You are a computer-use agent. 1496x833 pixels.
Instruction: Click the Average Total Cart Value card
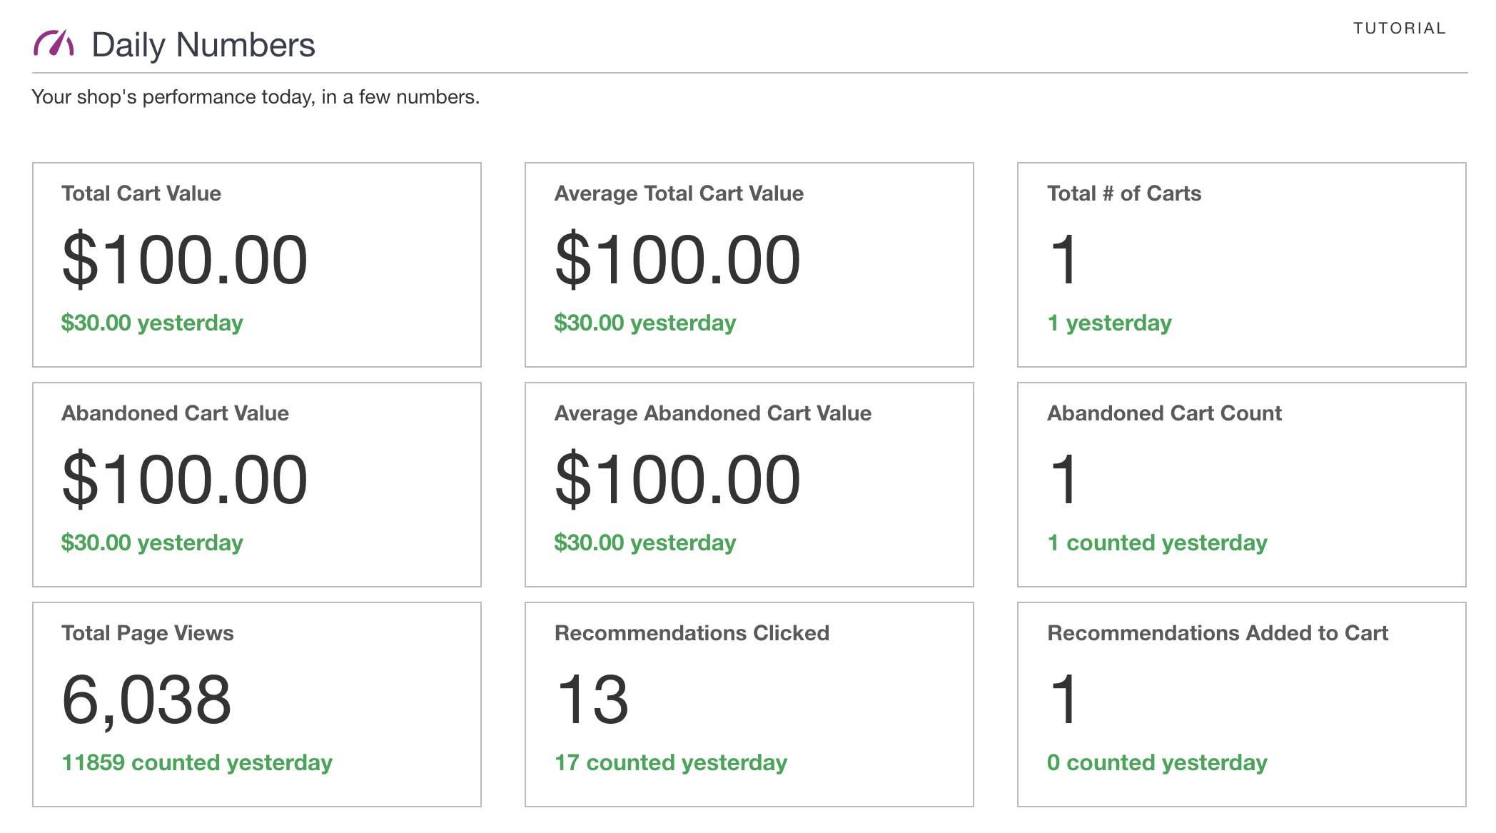click(749, 253)
